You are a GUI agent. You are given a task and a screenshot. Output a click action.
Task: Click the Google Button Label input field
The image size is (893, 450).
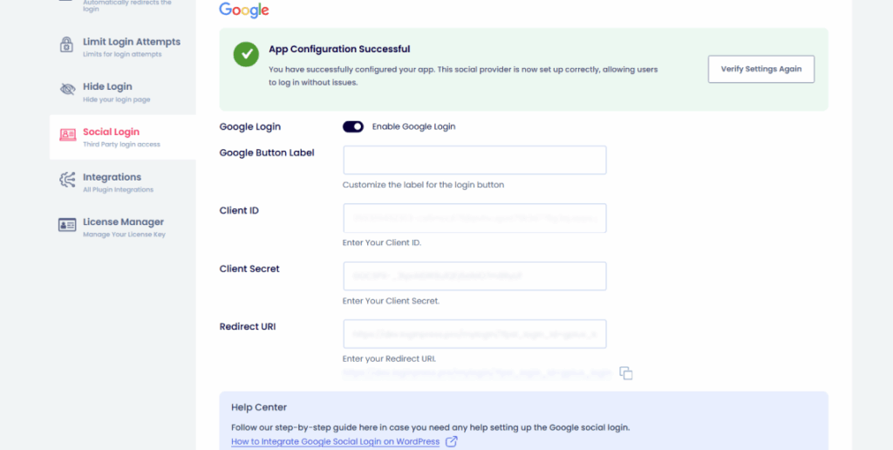pyautogui.click(x=474, y=160)
